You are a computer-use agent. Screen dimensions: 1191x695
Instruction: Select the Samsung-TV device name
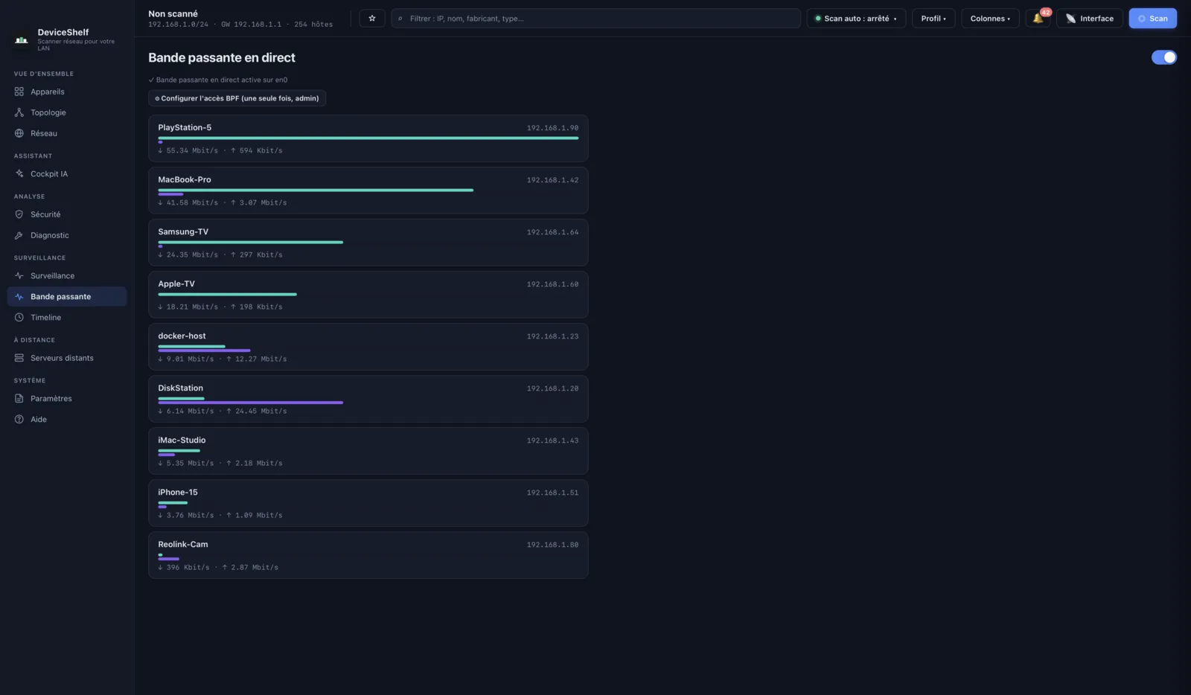click(183, 231)
